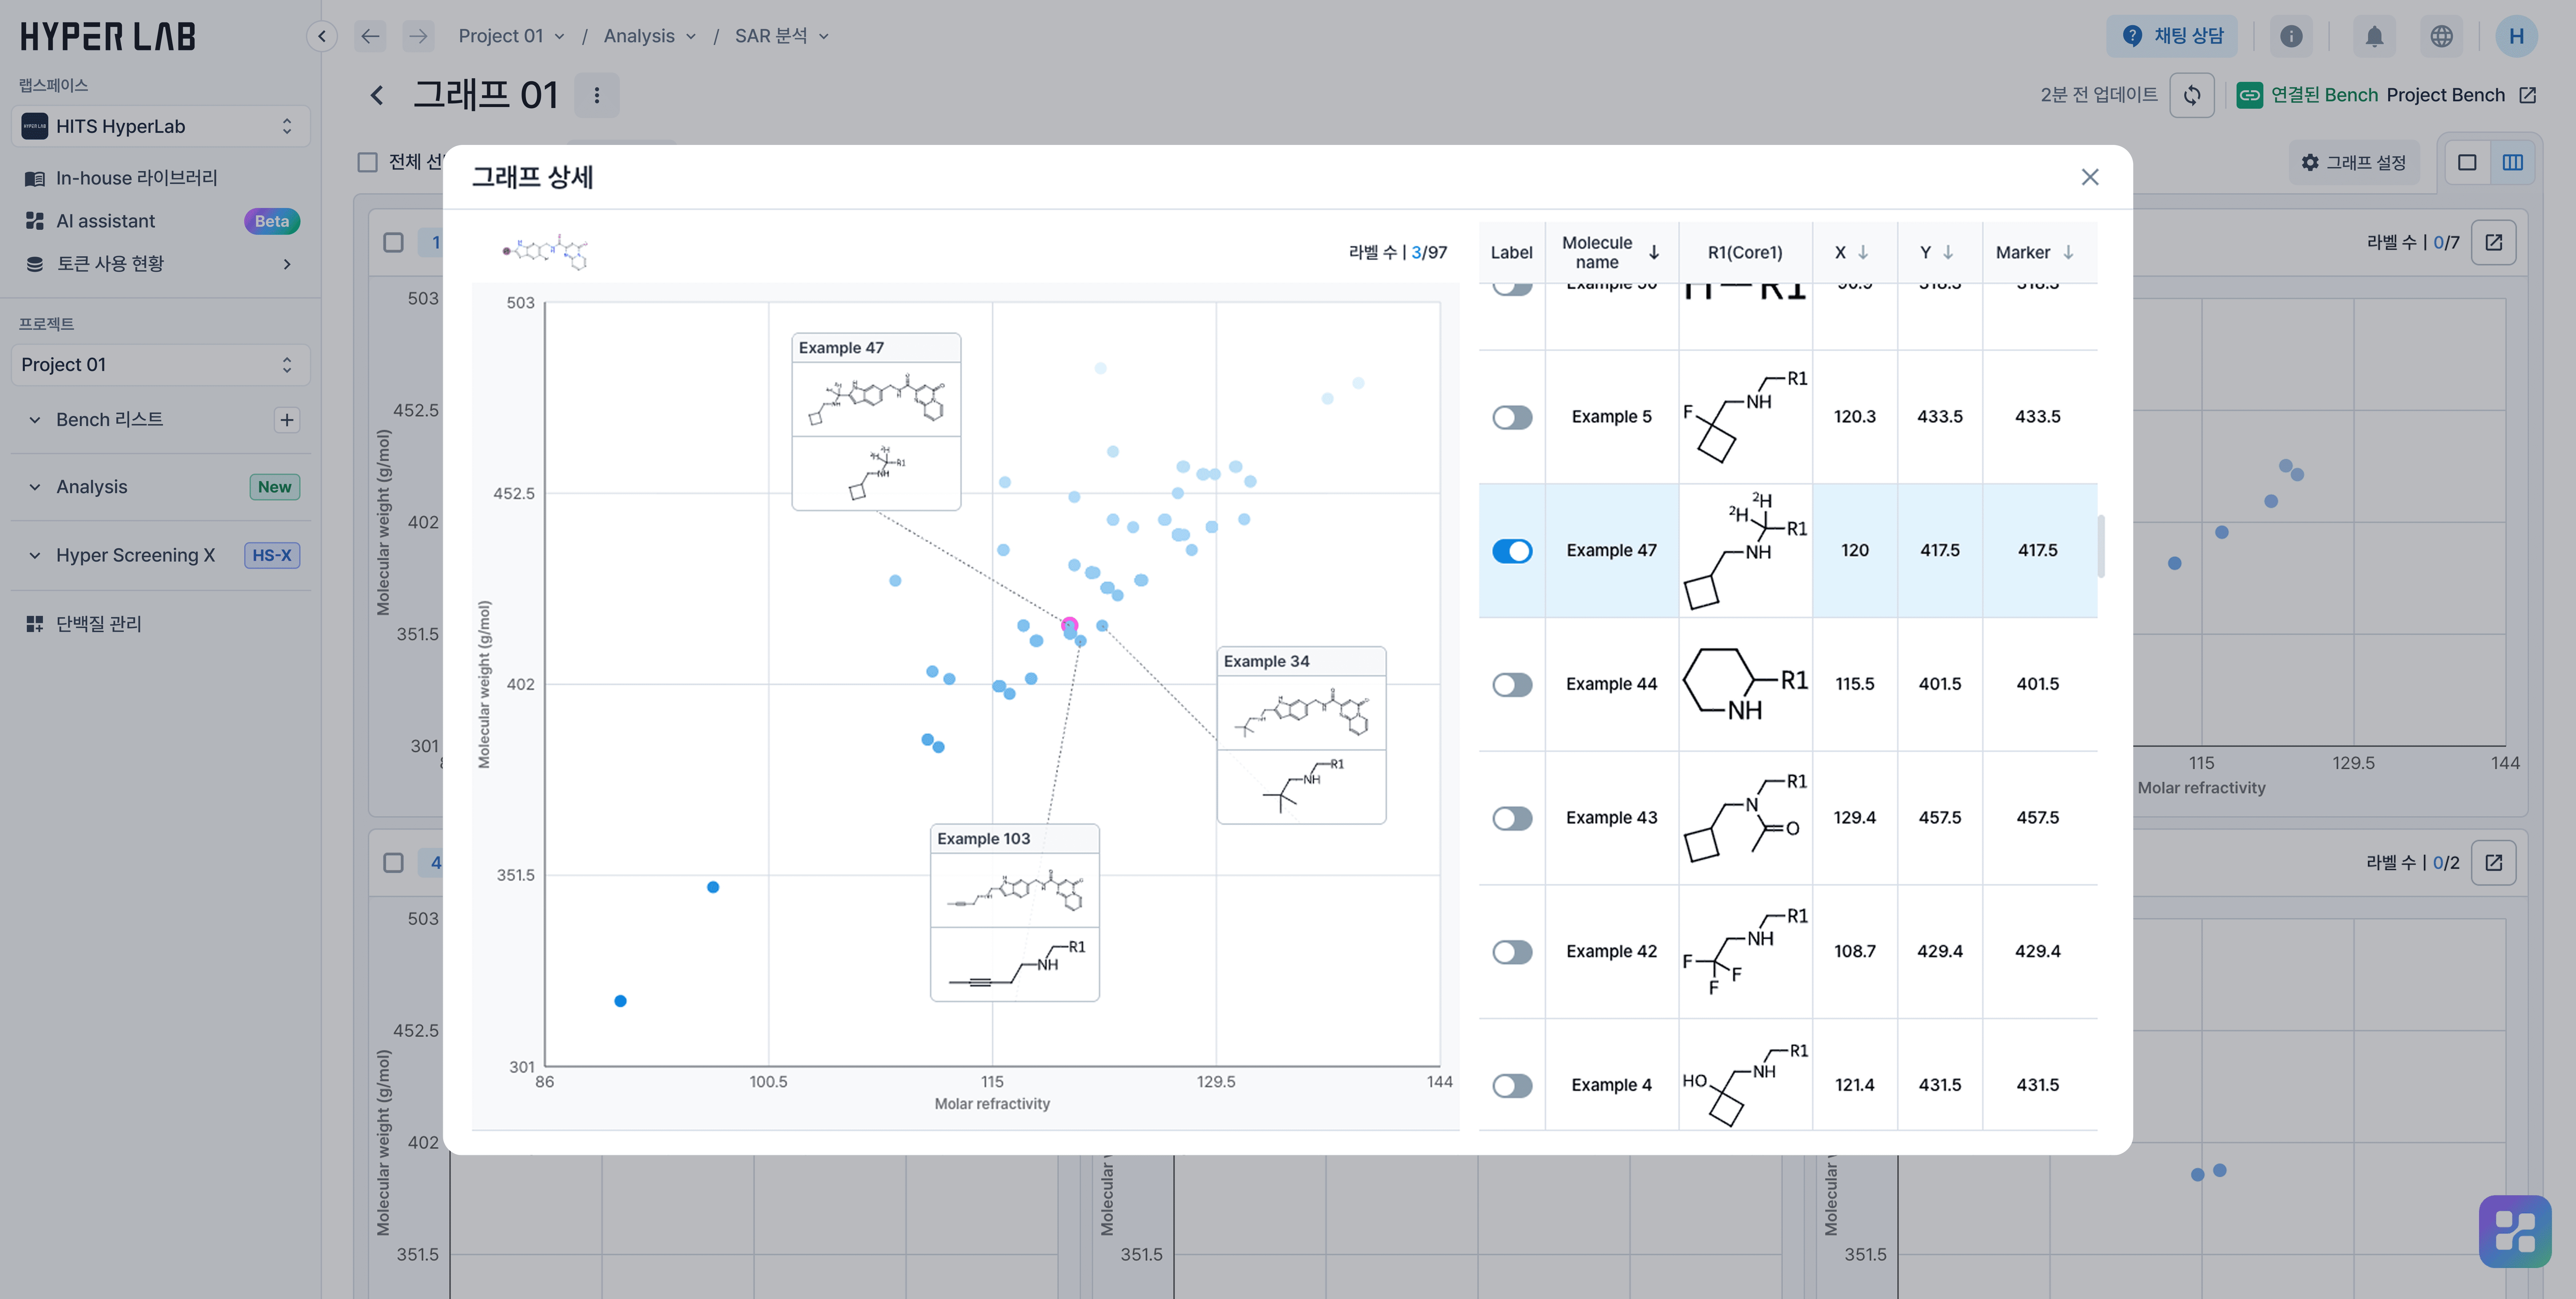Select the highlighted pink data point on scatter plot

[x=1069, y=625]
